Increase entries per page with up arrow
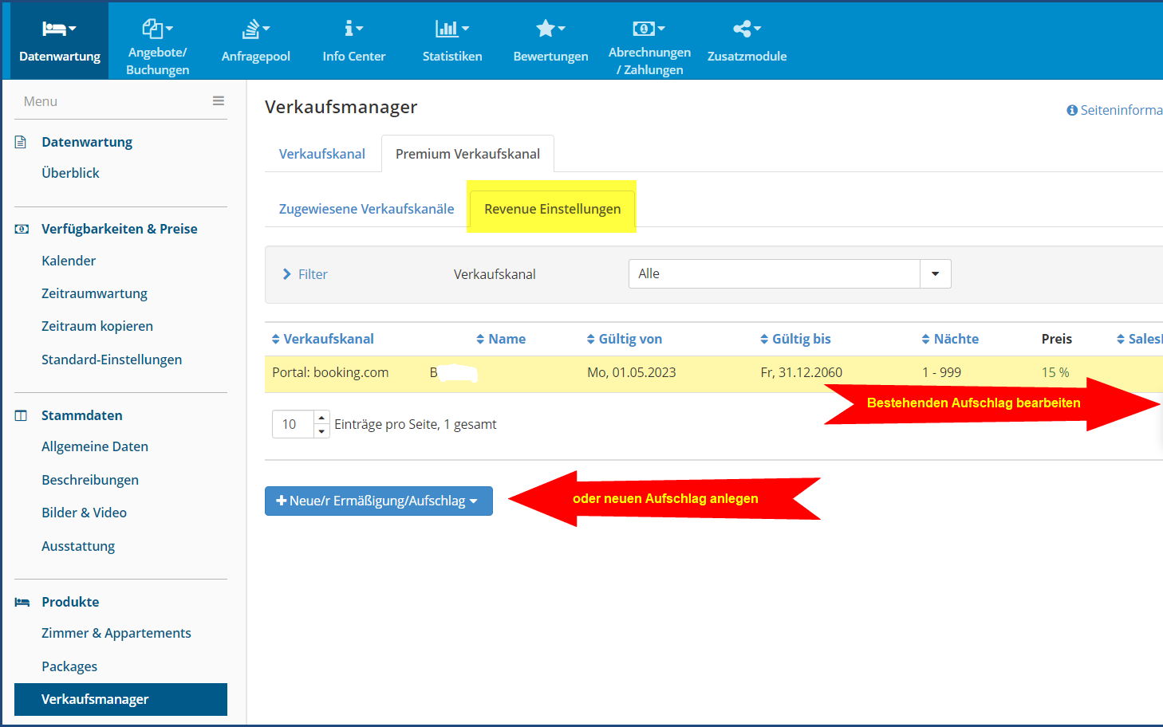 pyautogui.click(x=321, y=418)
